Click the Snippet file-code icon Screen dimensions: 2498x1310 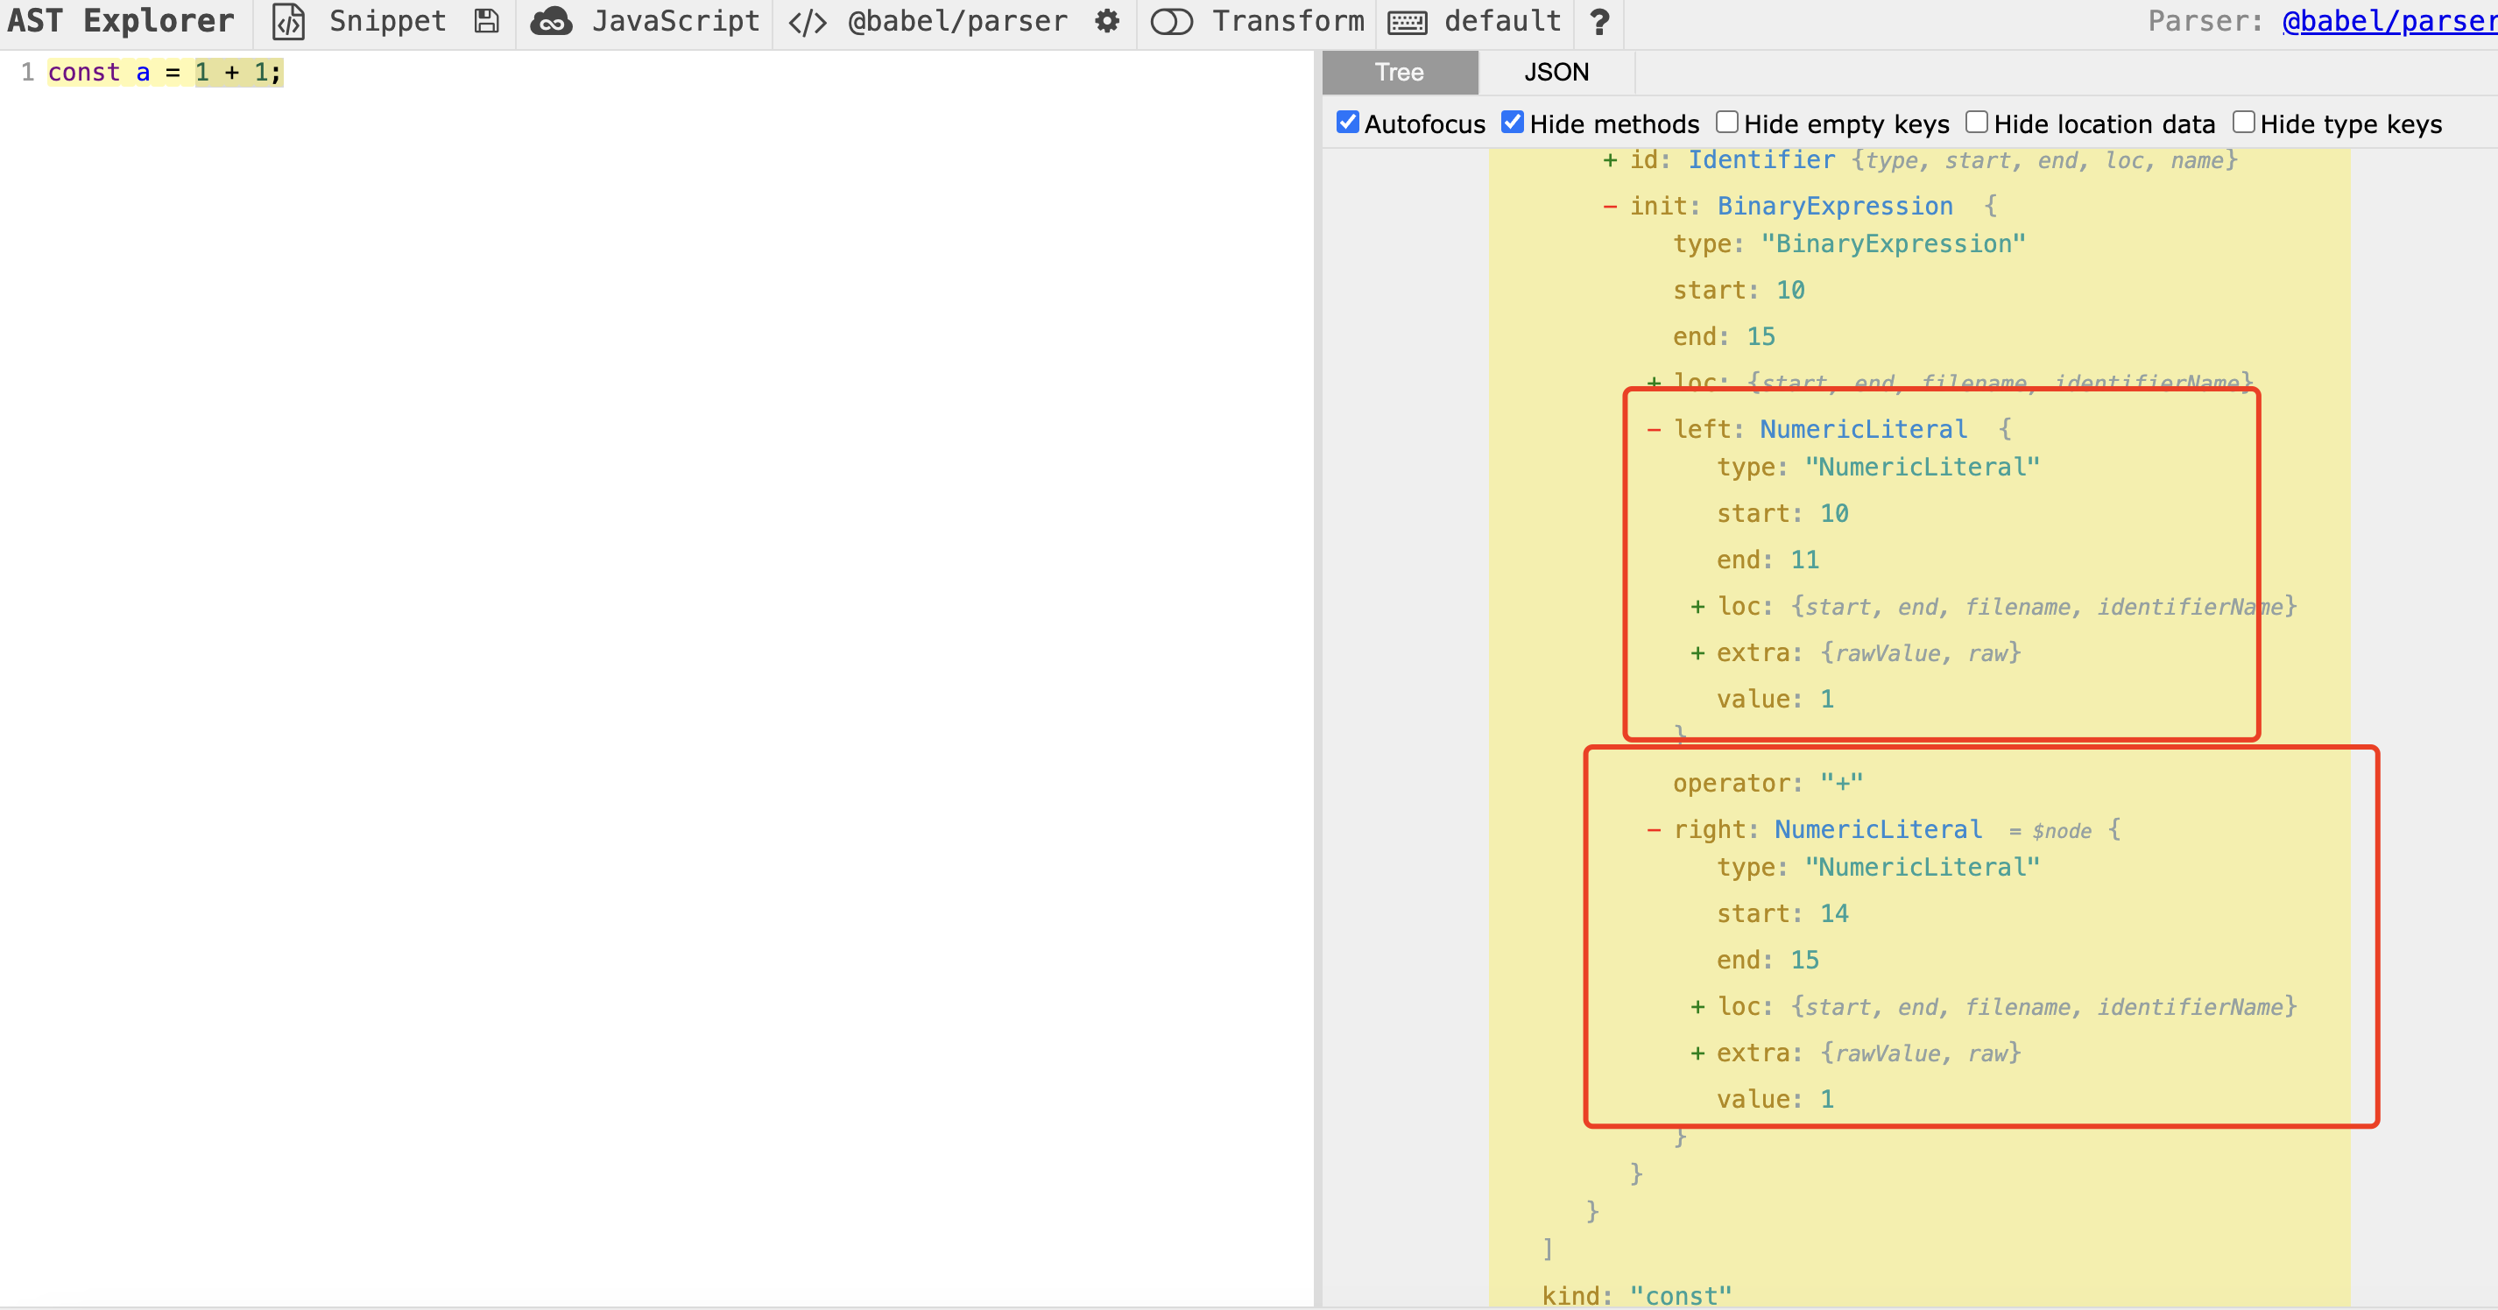288,21
